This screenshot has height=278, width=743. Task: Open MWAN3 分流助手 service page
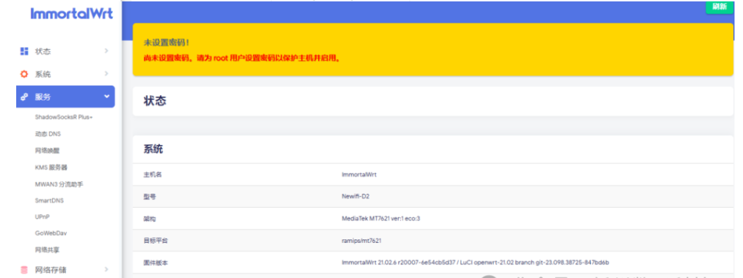(x=58, y=184)
